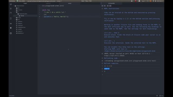Screen dimensions: 173x97
Task: Switch to the project.clj editor tab
Action: coord(48,4)
